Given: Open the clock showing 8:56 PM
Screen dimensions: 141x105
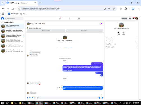Looking at the screenshot, I should tap(136, 103).
